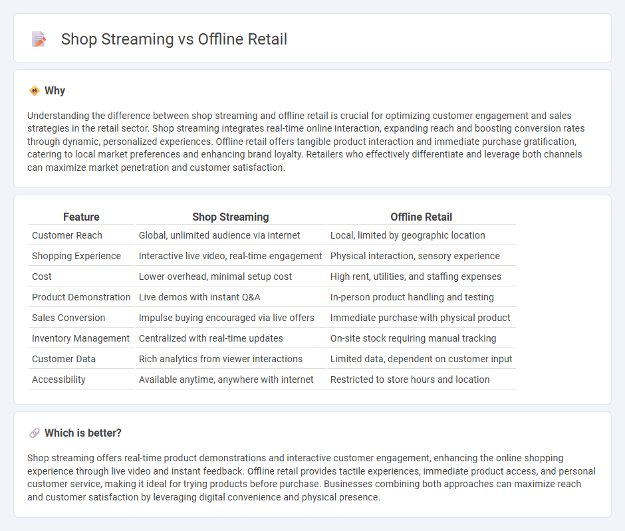625x531 pixels.
Task: Click the Shop Streaming column header
Action: tap(231, 217)
